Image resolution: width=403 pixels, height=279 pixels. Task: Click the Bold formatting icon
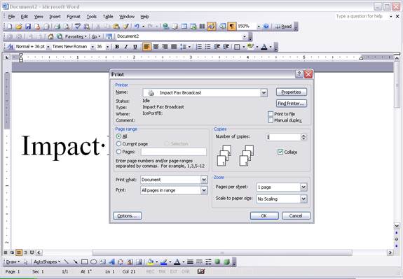(x=117, y=47)
